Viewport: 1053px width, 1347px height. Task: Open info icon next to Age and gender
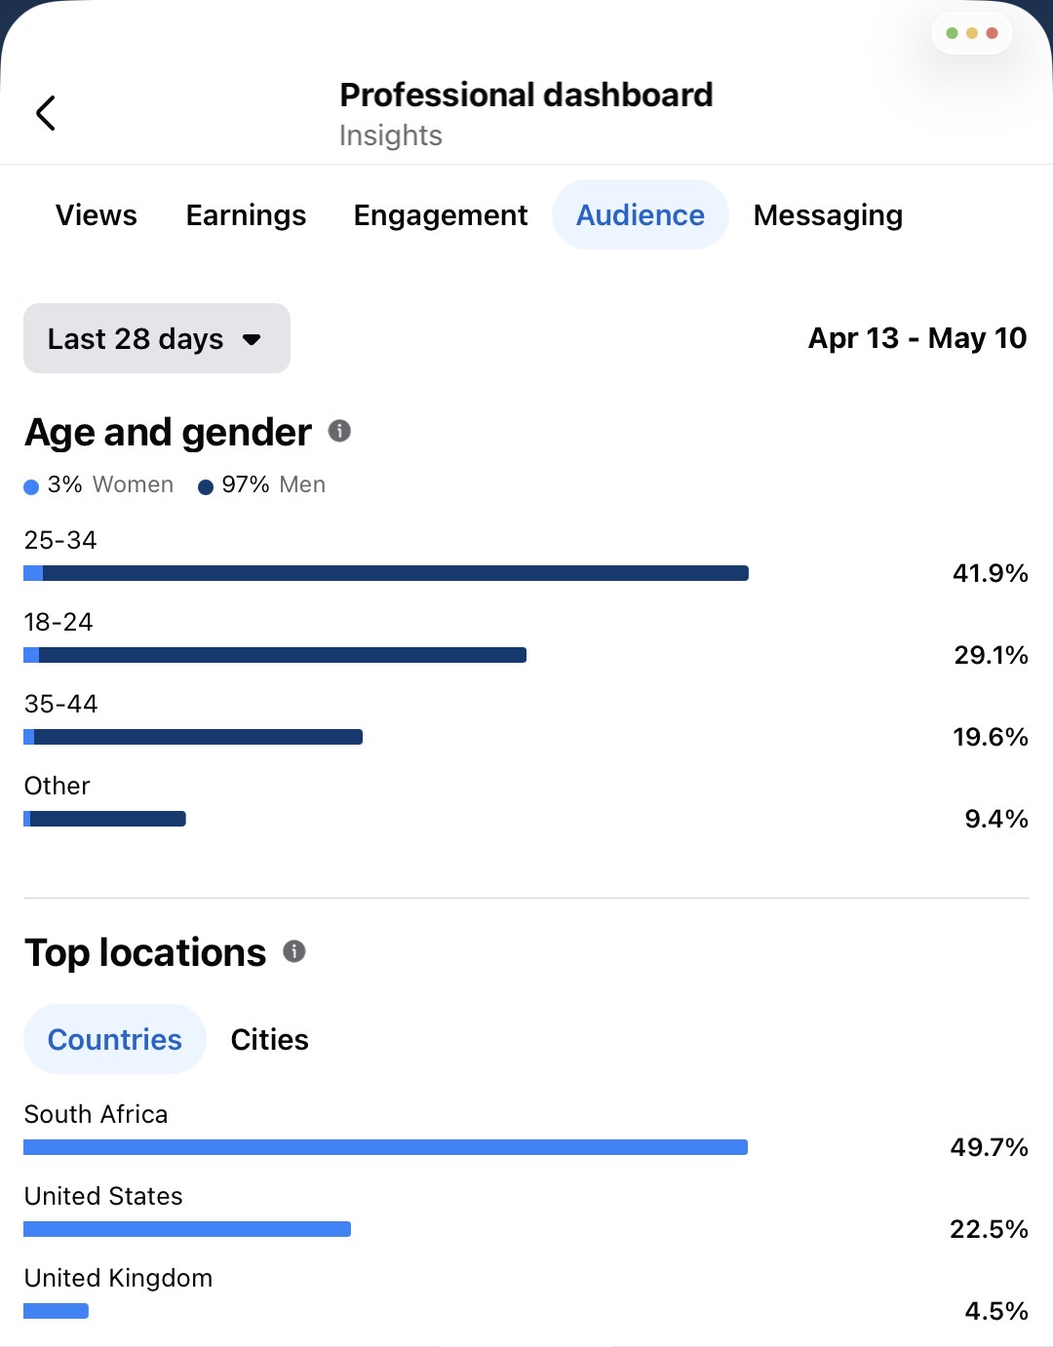[339, 431]
